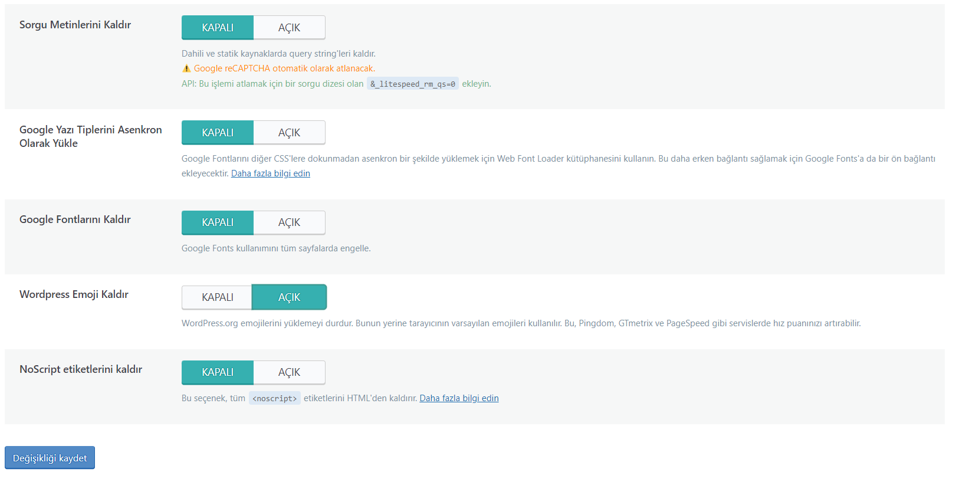
Task: Select KAPALI for Google Yazı Tiplerini Asenkron
Action: (218, 133)
